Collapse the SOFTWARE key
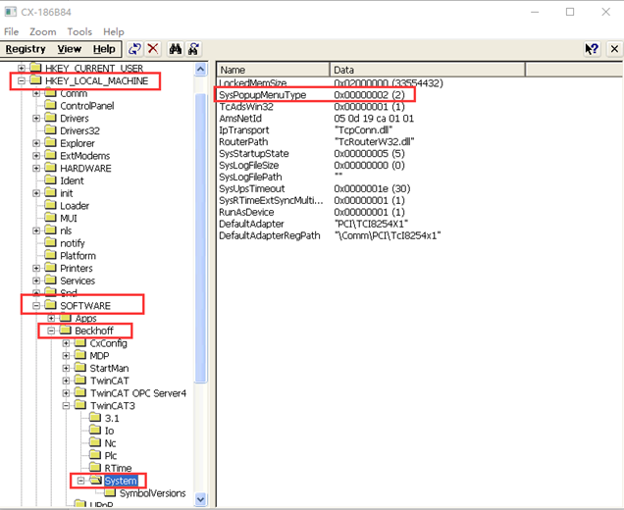Screen dimensions: 624x510 pos(36,306)
